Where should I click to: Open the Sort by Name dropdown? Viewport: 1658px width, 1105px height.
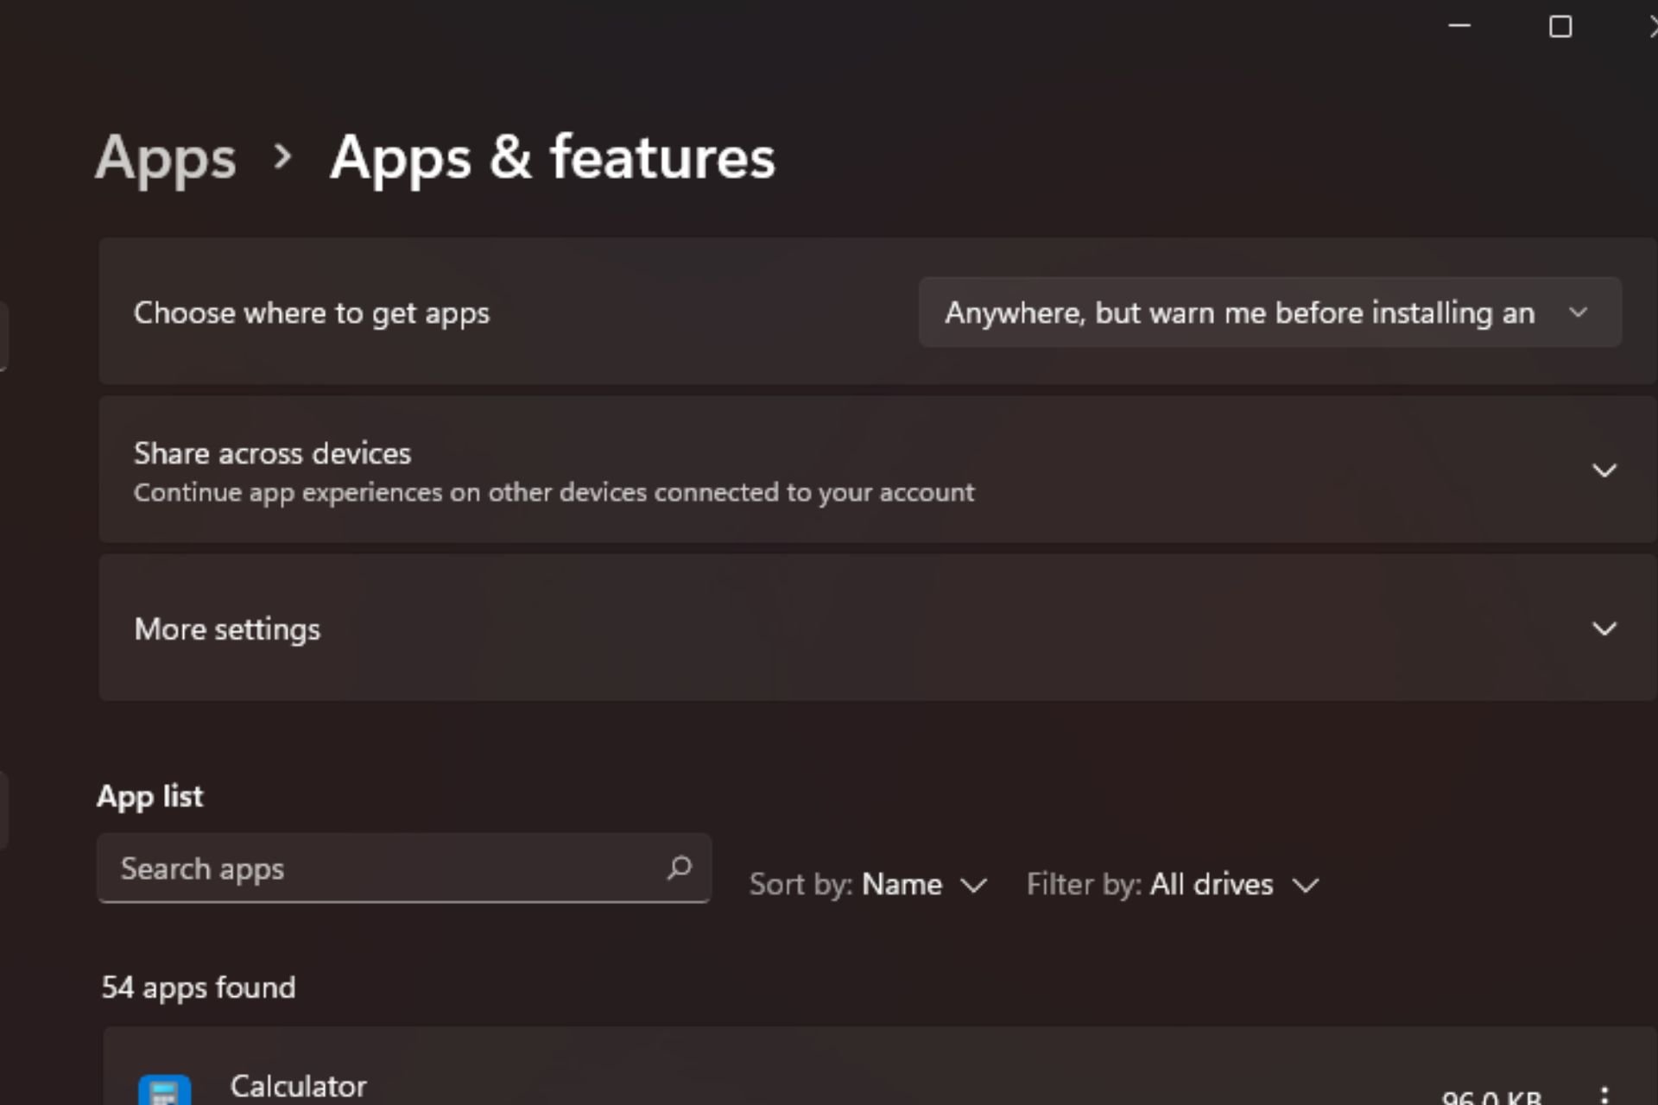pyautogui.click(x=868, y=885)
